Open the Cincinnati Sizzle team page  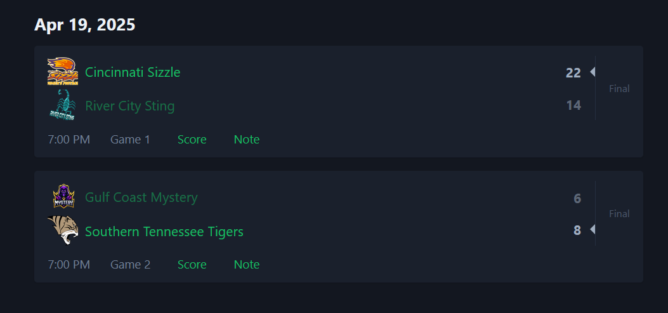[x=133, y=72]
